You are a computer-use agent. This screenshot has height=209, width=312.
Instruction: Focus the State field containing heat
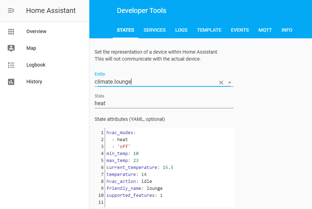tap(164, 103)
